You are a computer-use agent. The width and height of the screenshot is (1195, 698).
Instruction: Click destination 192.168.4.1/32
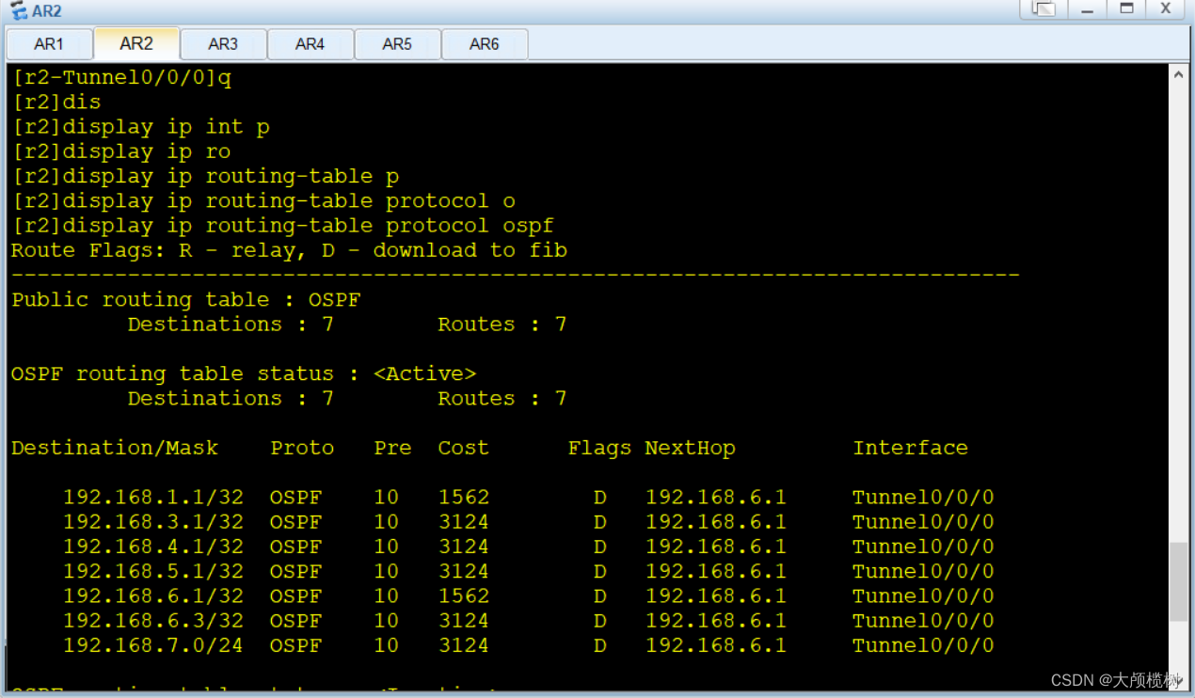[153, 547]
